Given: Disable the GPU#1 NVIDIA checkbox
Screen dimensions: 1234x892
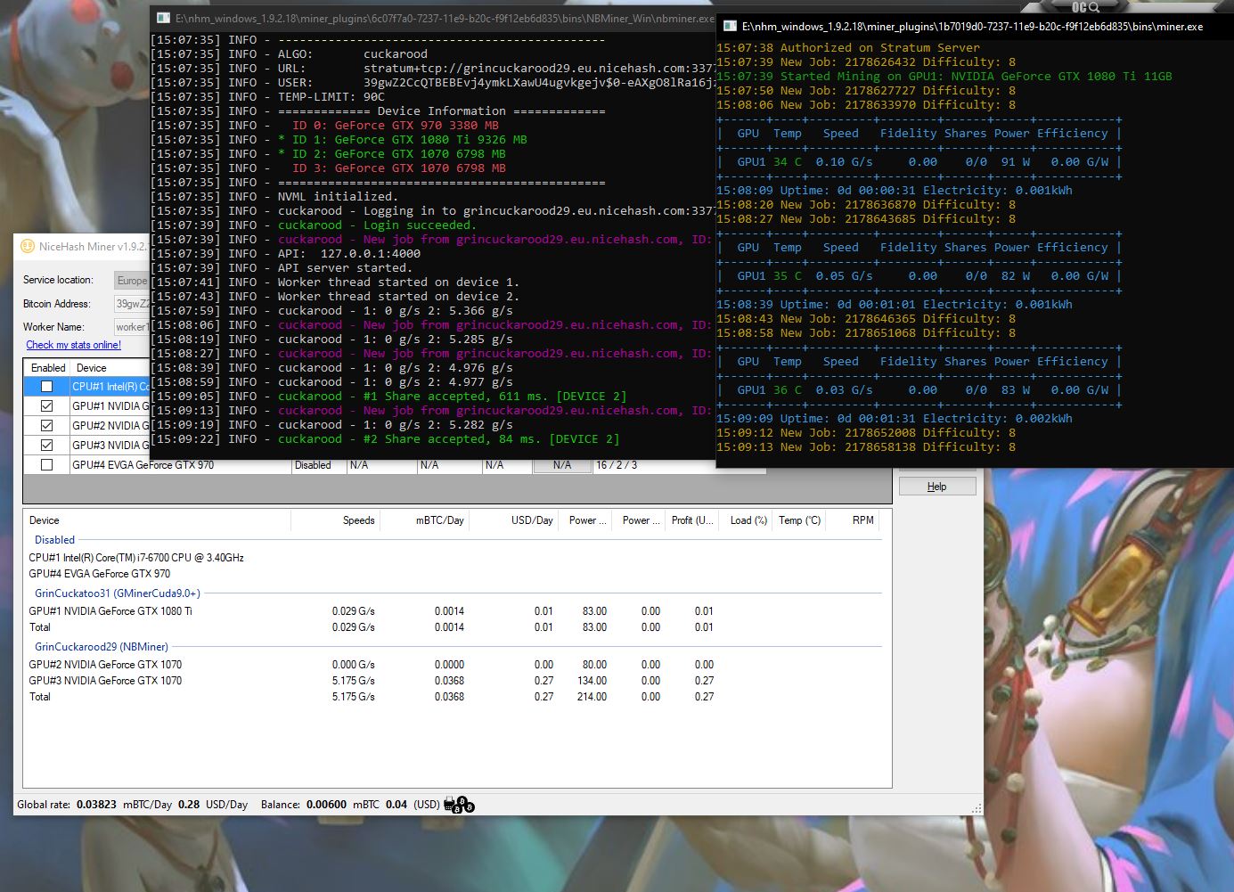Looking at the screenshot, I should (x=47, y=405).
